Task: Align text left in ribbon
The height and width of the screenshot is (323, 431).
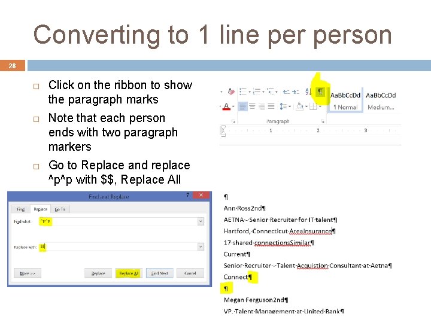Action: (242, 106)
